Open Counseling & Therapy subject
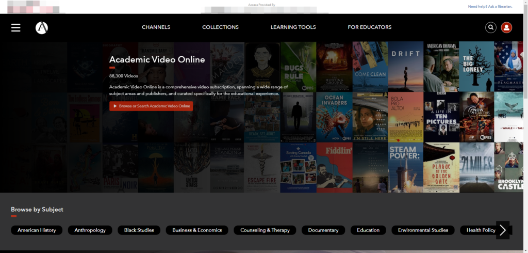528x253 pixels. click(265, 230)
